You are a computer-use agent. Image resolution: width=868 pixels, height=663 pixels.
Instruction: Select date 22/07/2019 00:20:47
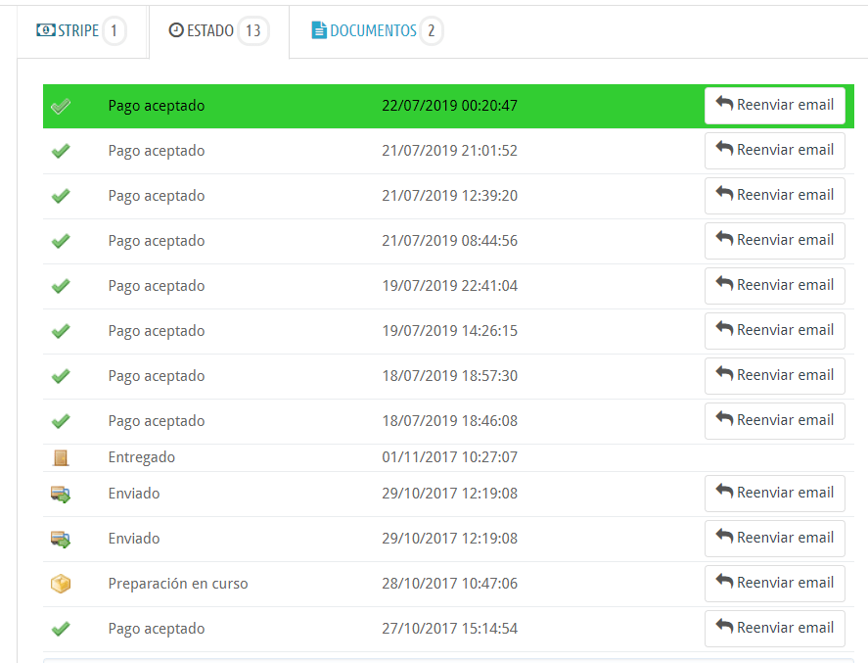pyautogui.click(x=449, y=106)
